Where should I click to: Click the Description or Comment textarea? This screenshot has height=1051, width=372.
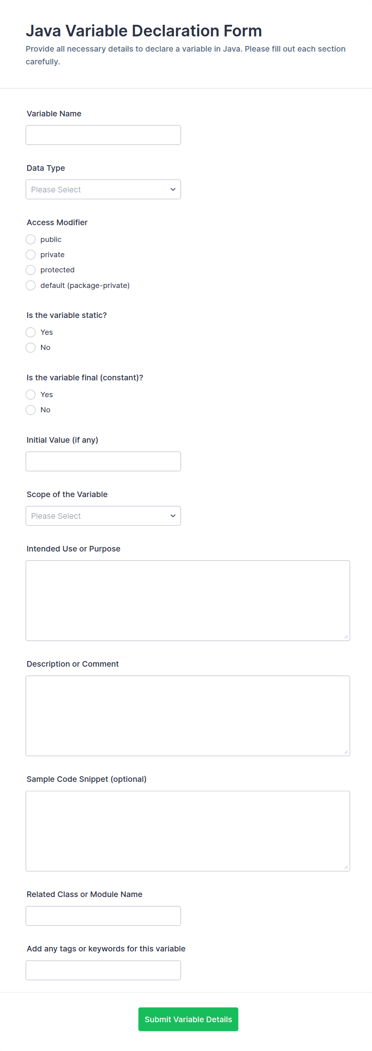[x=188, y=715]
